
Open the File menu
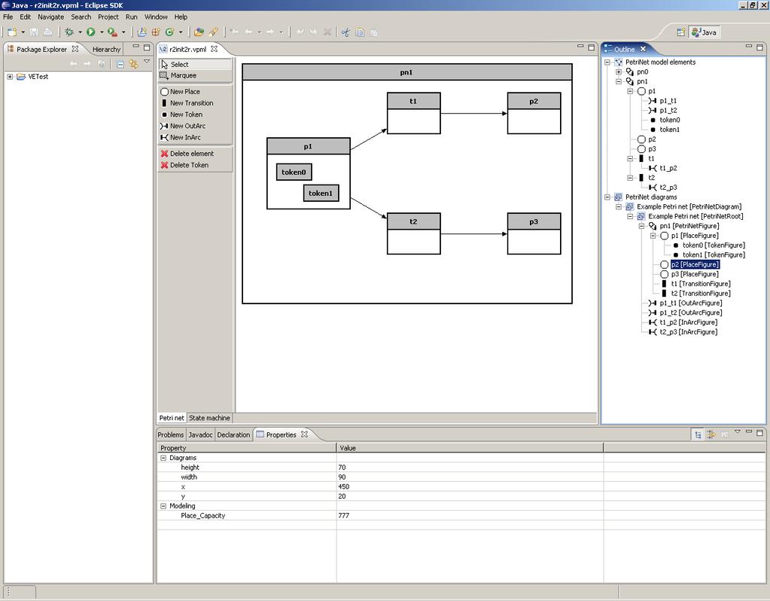point(8,17)
